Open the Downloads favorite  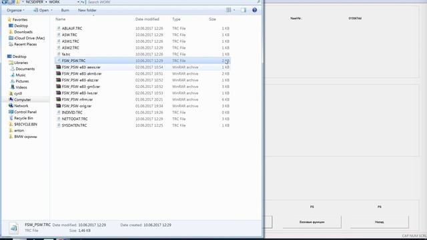pos(23,32)
